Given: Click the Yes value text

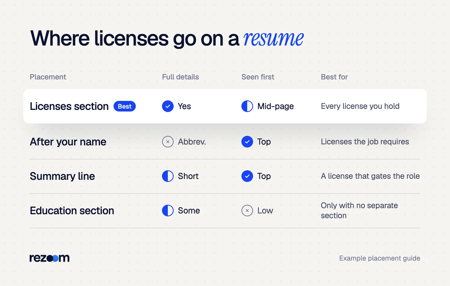Looking at the screenshot, I should pyautogui.click(x=184, y=106).
